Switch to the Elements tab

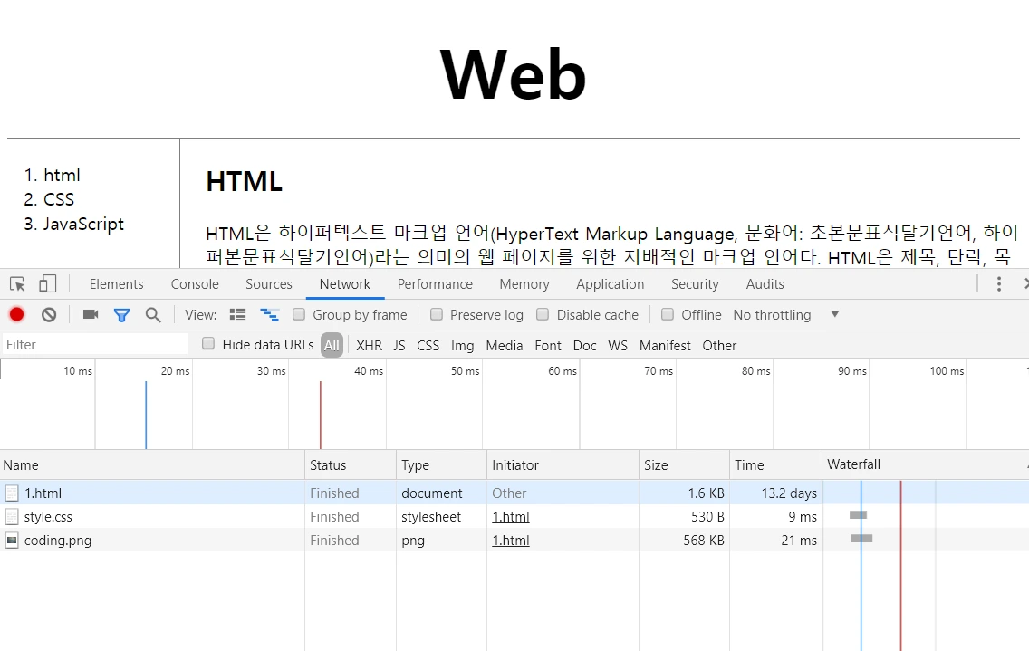(x=116, y=284)
